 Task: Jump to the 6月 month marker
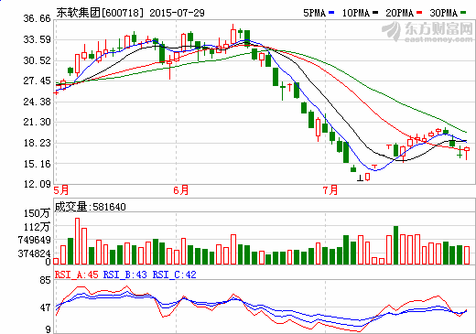(x=181, y=190)
